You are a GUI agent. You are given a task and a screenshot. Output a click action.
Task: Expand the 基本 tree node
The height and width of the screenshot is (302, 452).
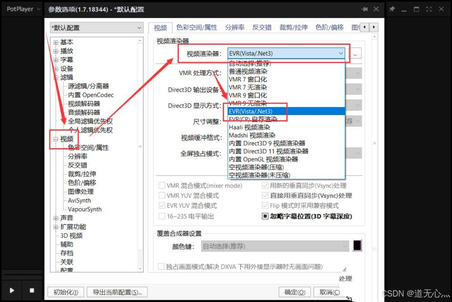(56, 42)
